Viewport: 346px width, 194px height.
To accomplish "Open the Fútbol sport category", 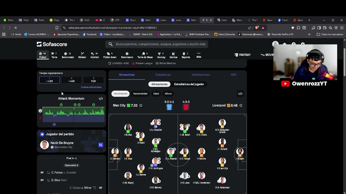I will point(43,55).
